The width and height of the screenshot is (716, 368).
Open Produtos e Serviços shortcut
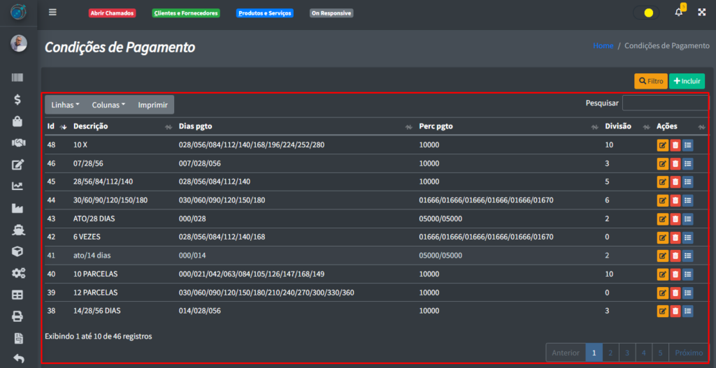pyautogui.click(x=264, y=13)
